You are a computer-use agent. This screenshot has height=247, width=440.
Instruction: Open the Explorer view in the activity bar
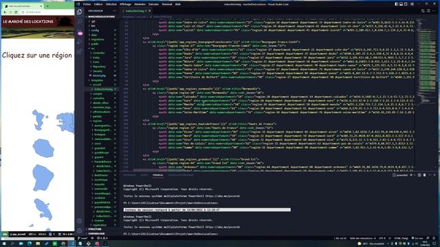(x=80, y=12)
